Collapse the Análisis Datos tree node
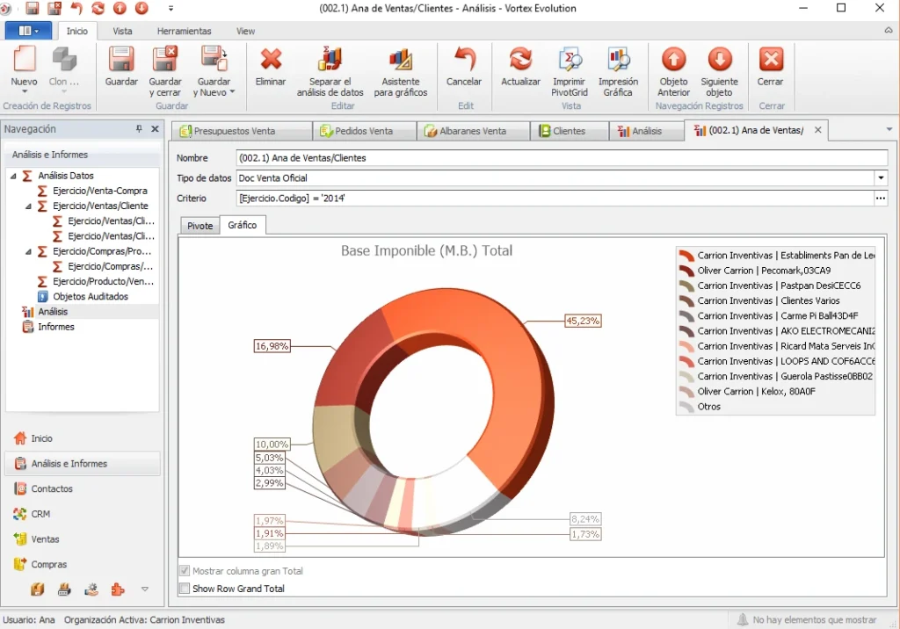The height and width of the screenshot is (629, 900). [13, 177]
